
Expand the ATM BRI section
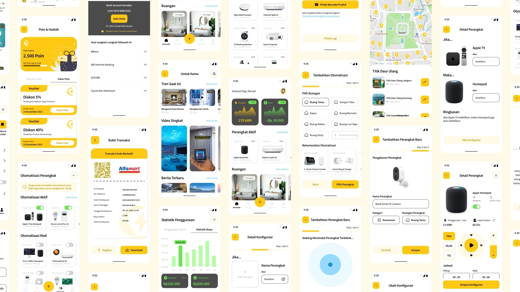145,77
